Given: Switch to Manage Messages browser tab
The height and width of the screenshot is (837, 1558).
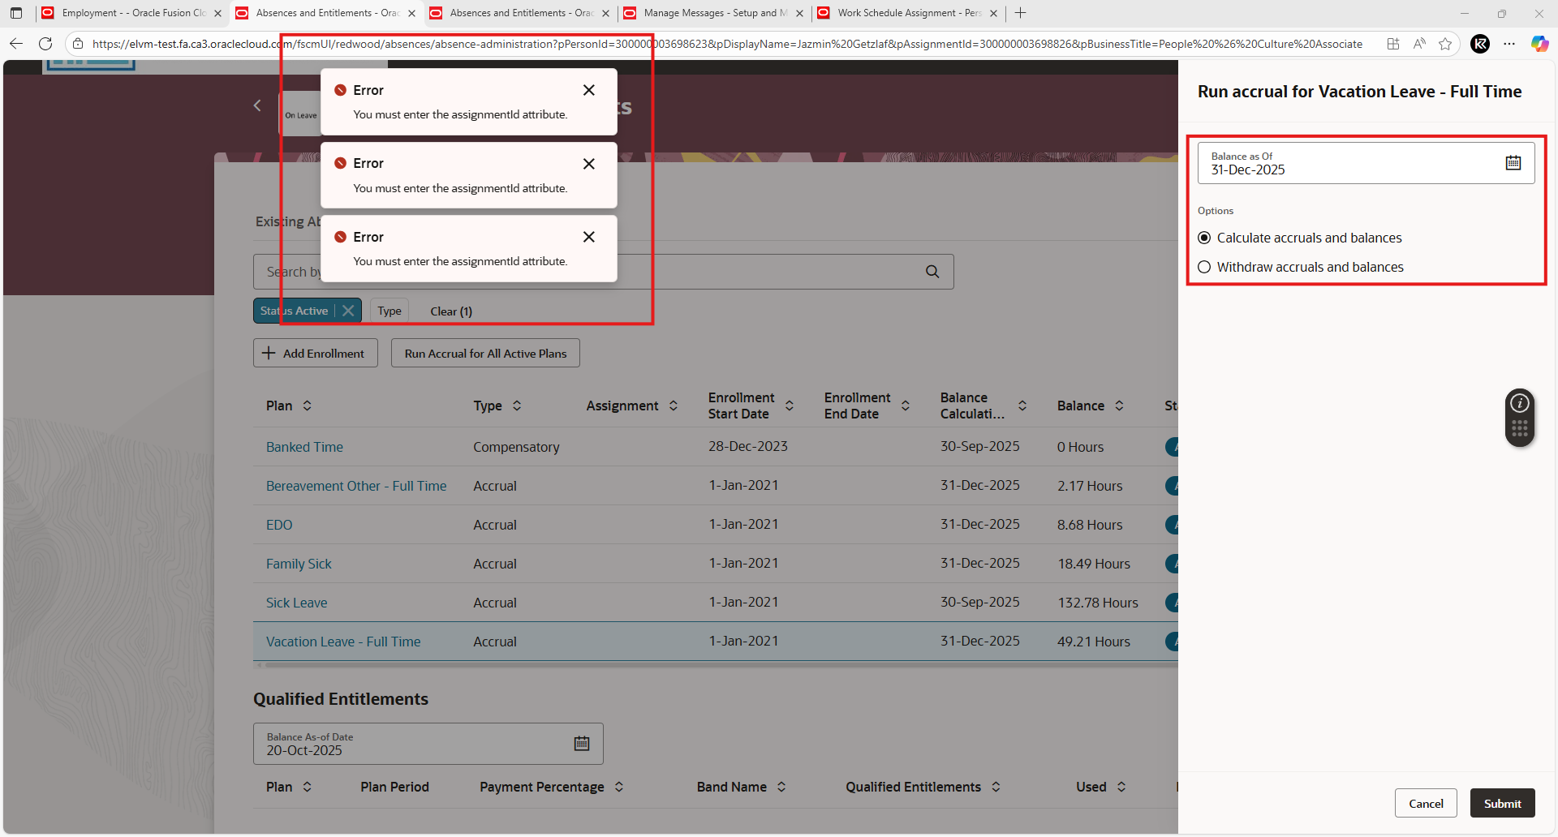Looking at the screenshot, I should (713, 13).
